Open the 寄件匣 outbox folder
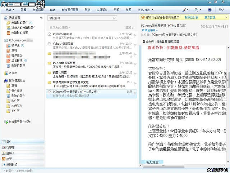Image resolution: width=230 pixels, height=173 pixels. pos(10,73)
